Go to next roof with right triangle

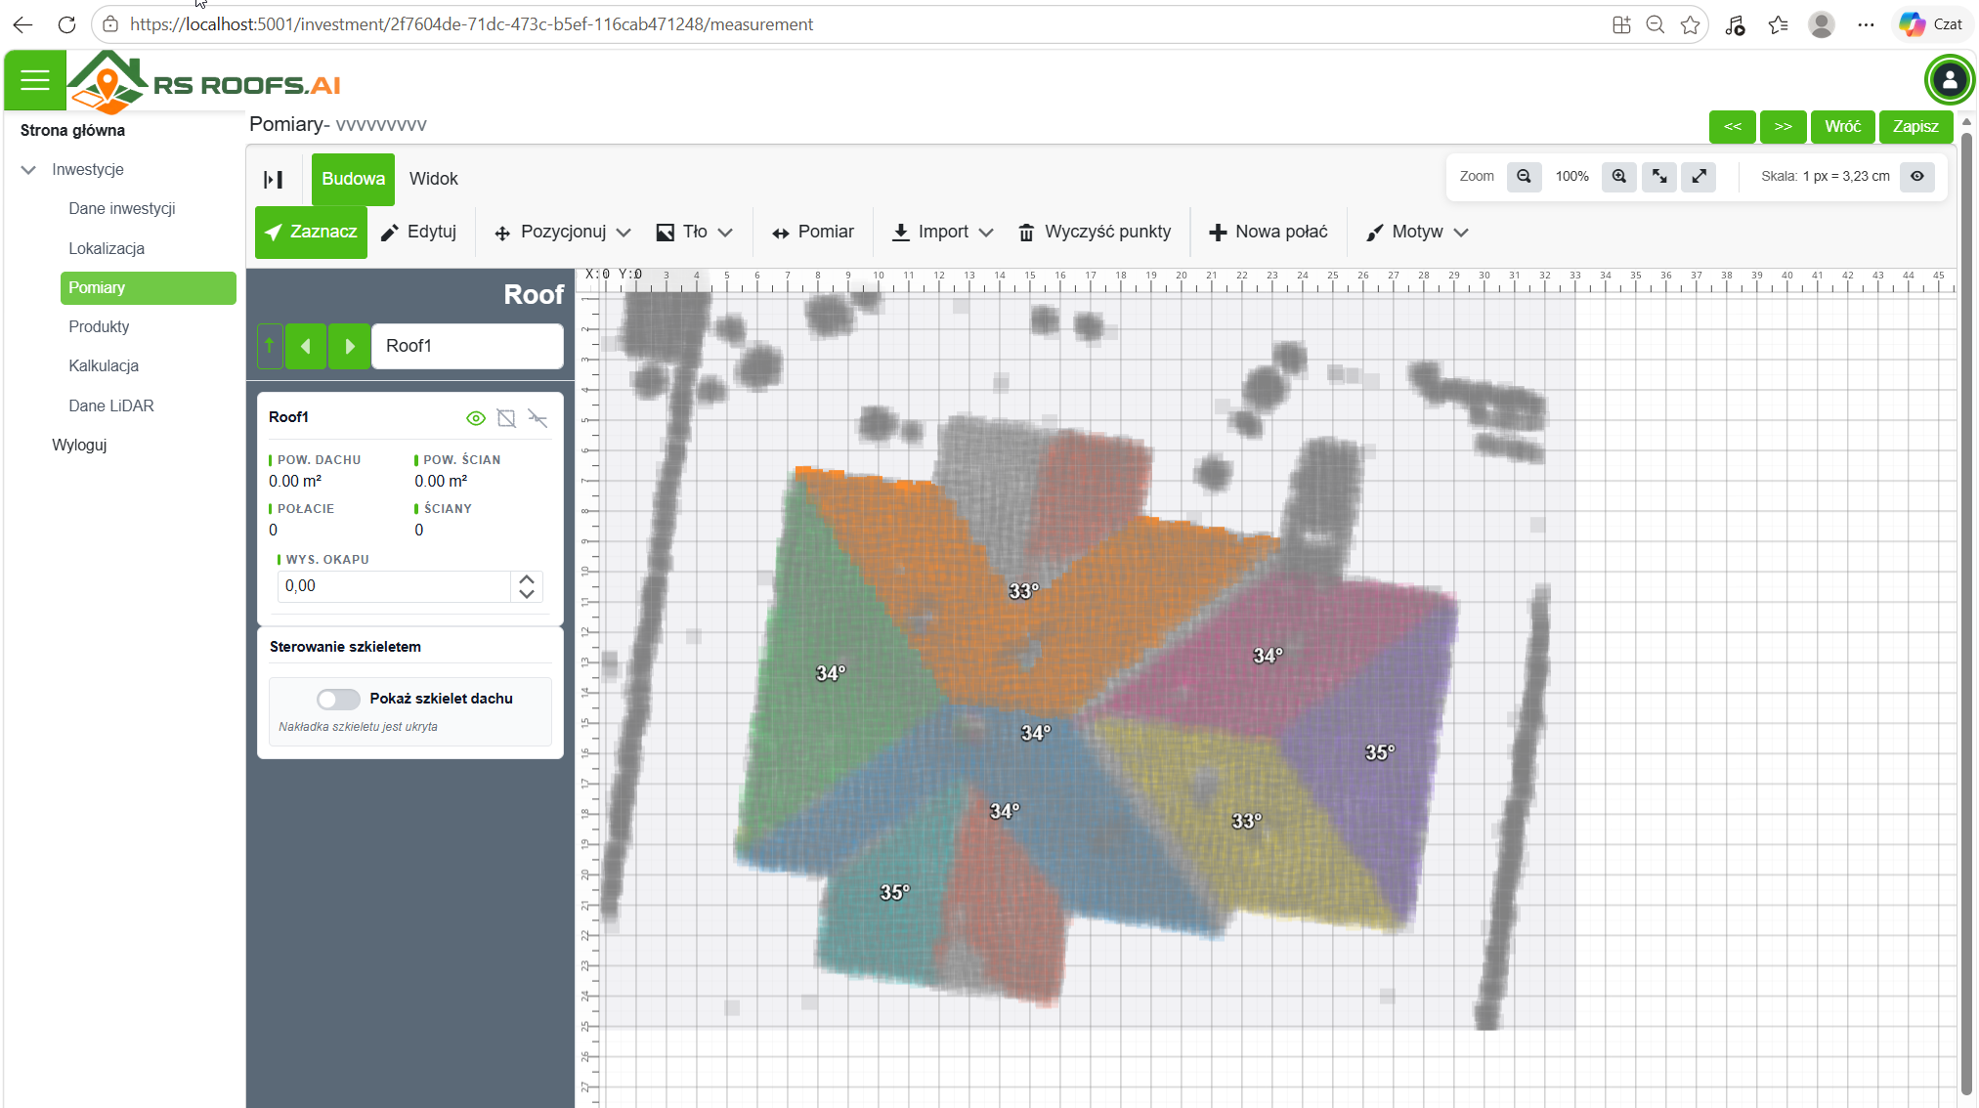[x=350, y=346]
